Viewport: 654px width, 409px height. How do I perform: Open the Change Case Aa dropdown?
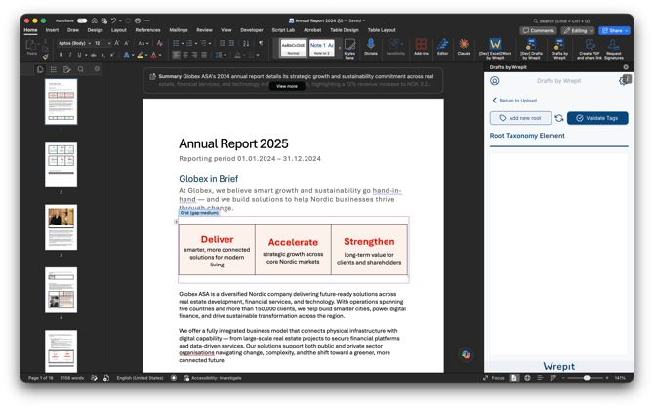(x=143, y=43)
